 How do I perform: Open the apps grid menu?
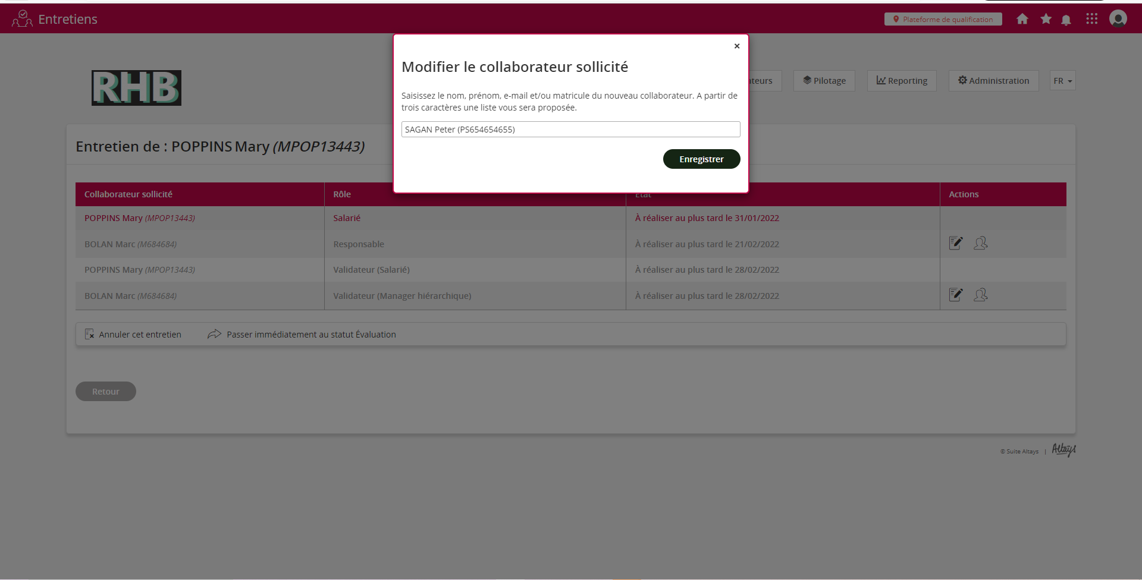[x=1091, y=19]
